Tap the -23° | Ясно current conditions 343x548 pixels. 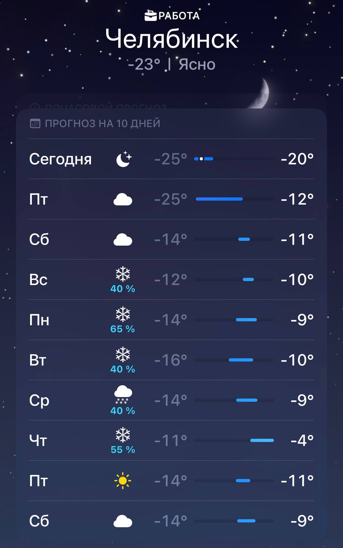(171, 64)
